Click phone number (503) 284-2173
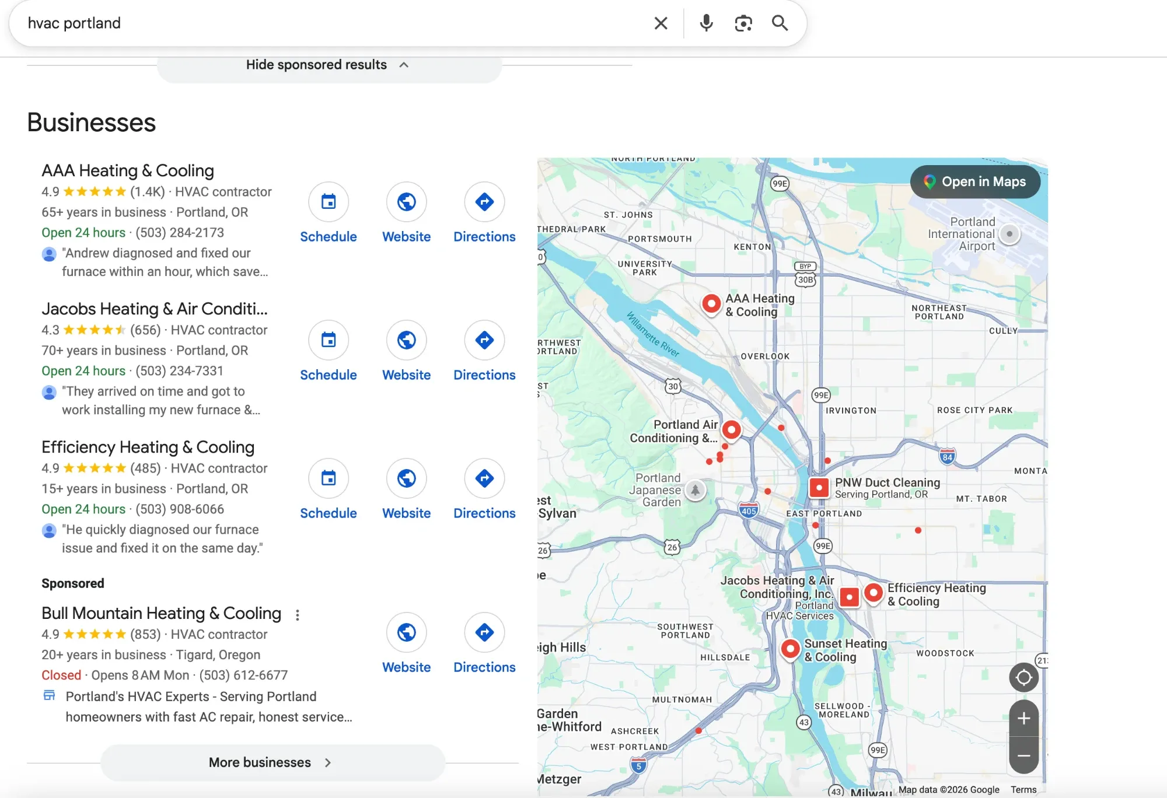Image resolution: width=1167 pixels, height=798 pixels. click(x=180, y=233)
